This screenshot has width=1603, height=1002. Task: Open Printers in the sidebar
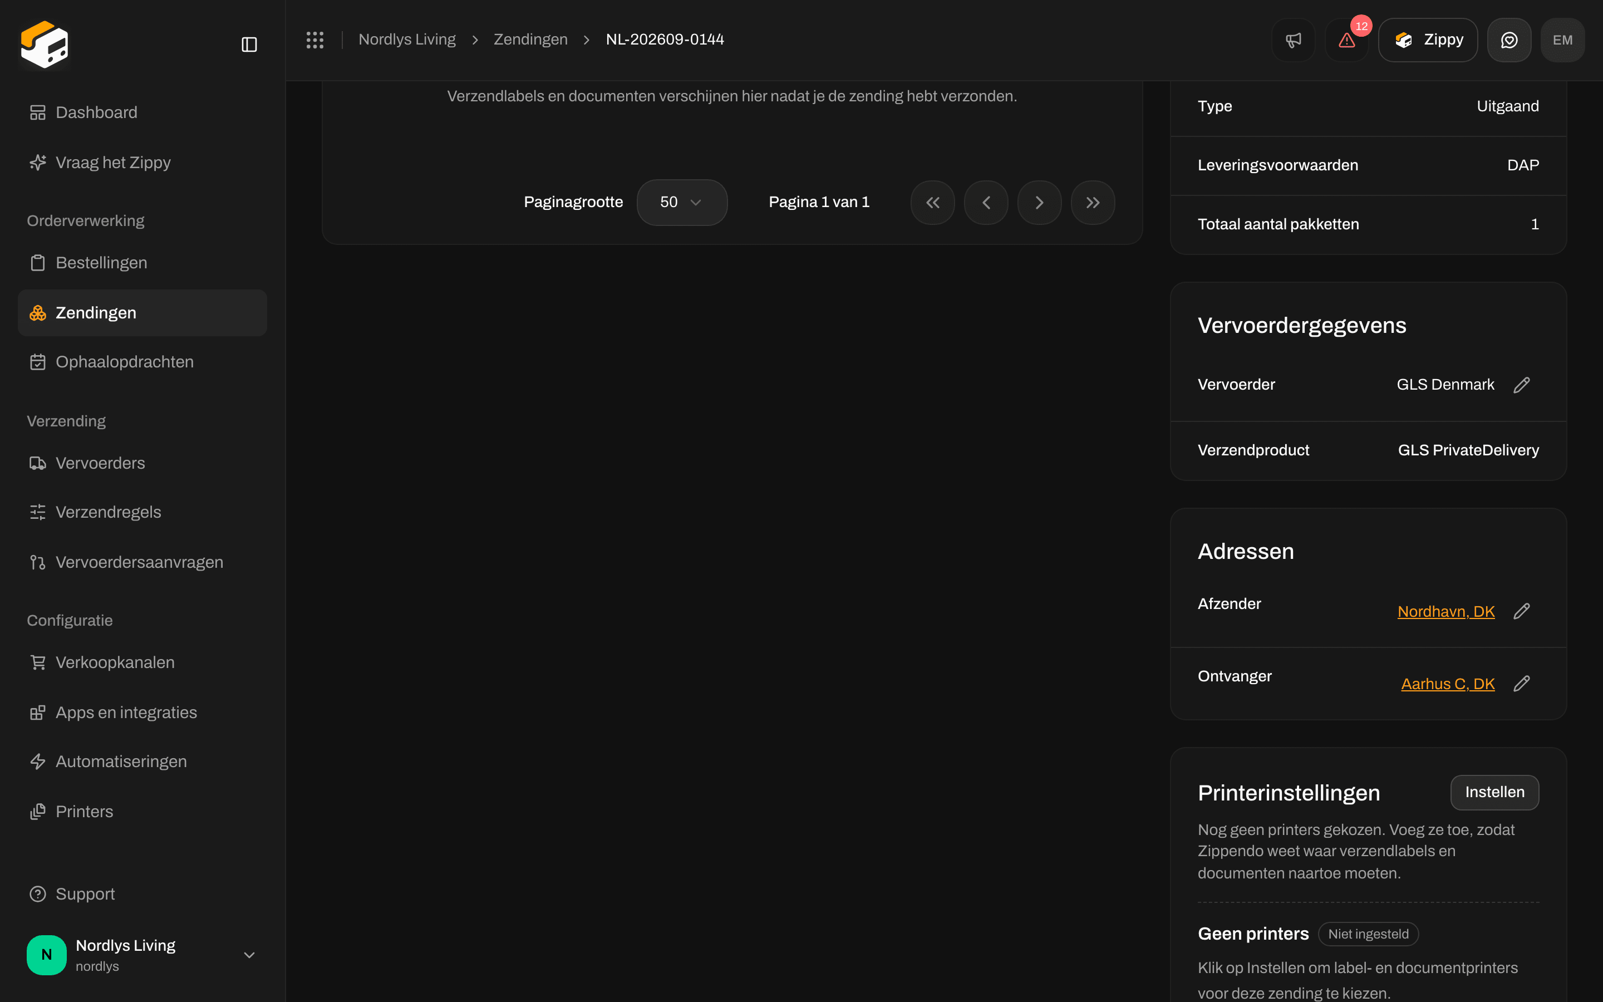(142, 811)
